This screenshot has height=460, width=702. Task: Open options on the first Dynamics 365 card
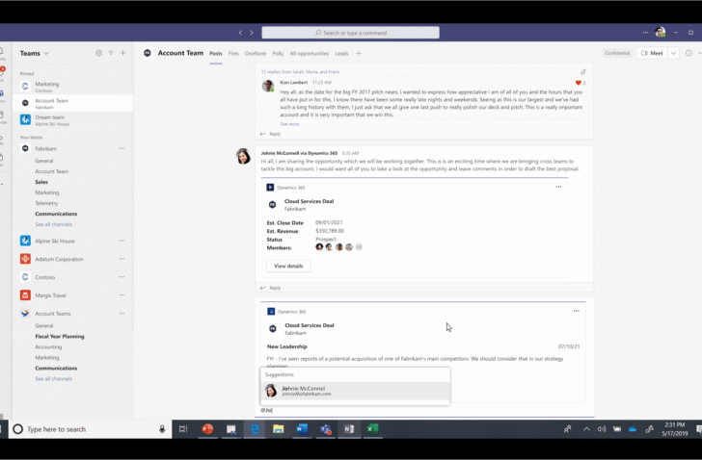[558, 187]
